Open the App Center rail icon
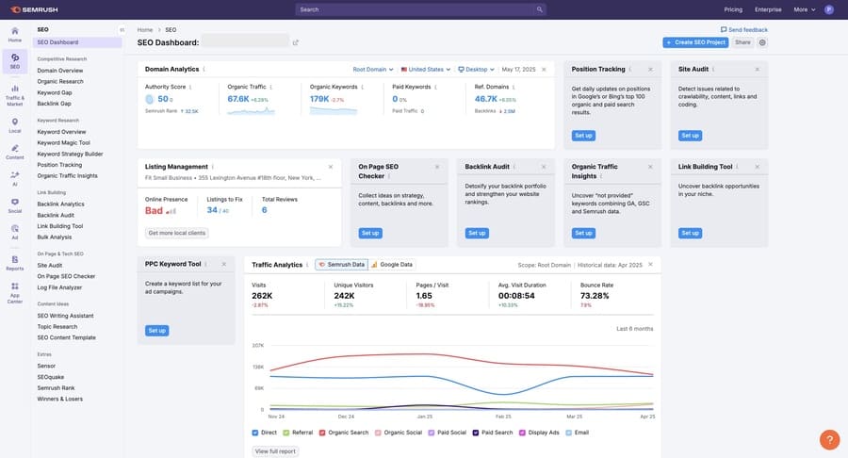Screen dimensions: 848x458 pyautogui.click(x=14, y=292)
